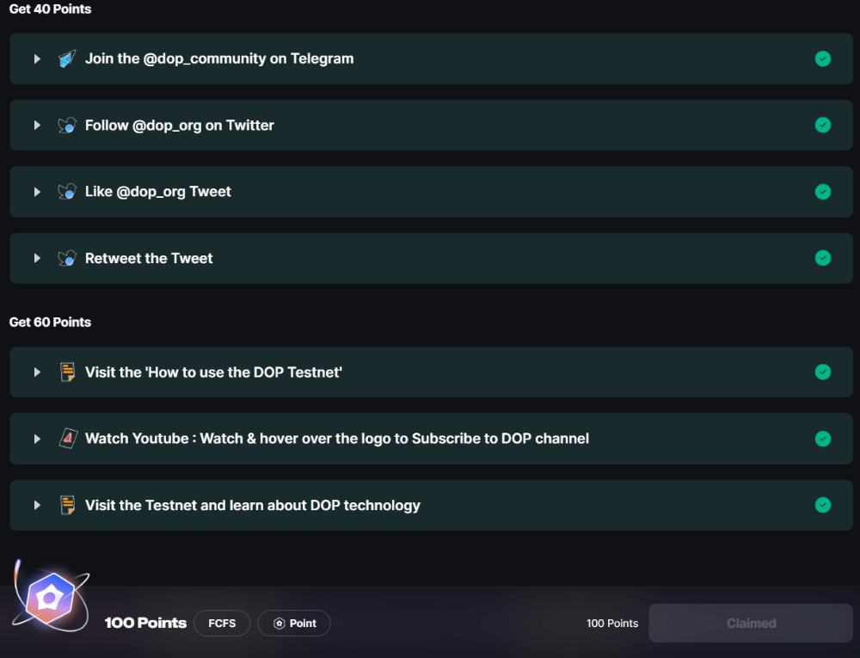Click the document icon beside 'Visit the Testnet and learn'
Image resolution: width=860 pixels, height=658 pixels.
point(67,505)
